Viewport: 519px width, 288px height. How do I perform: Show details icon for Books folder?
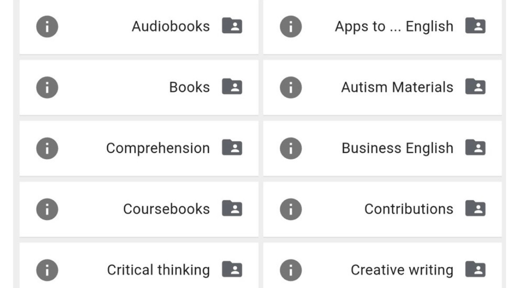47,87
